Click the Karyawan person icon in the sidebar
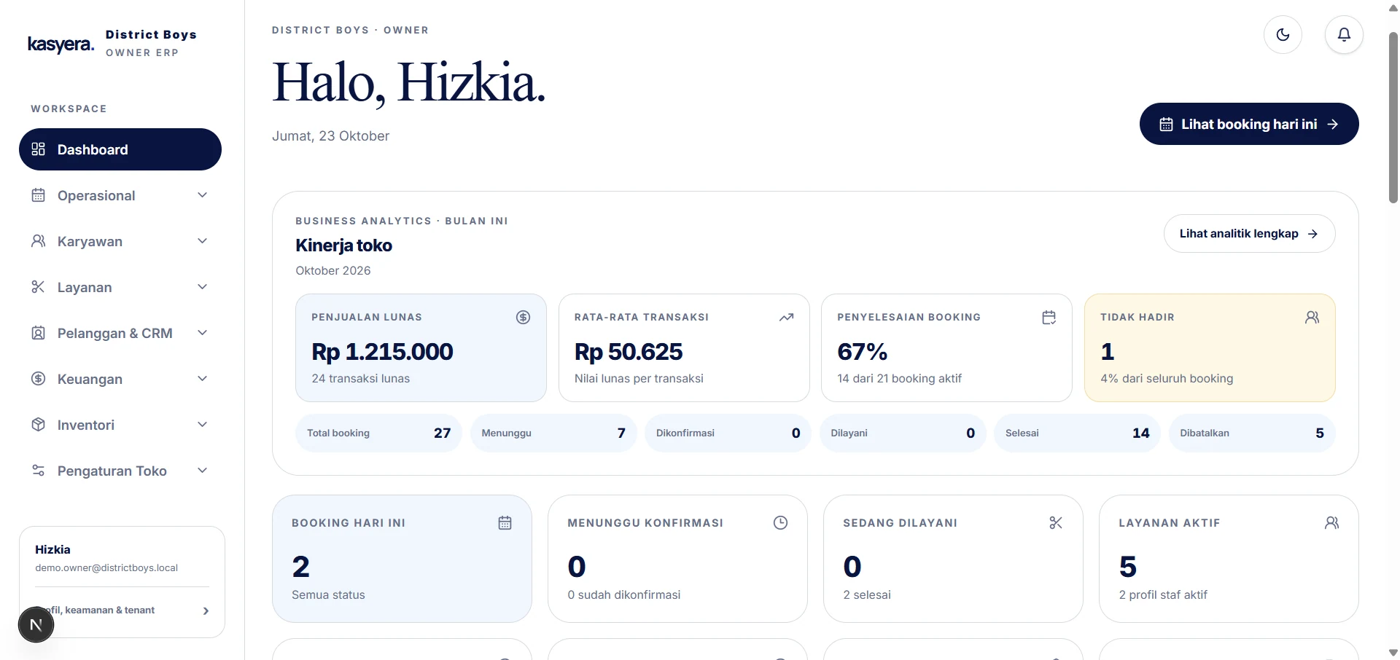The height and width of the screenshot is (660, 1400). pyautogui.click(x=39, y=241)
